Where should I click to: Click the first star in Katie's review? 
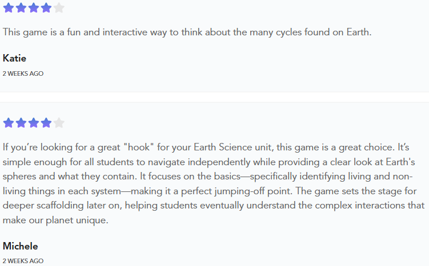point(9,8)
